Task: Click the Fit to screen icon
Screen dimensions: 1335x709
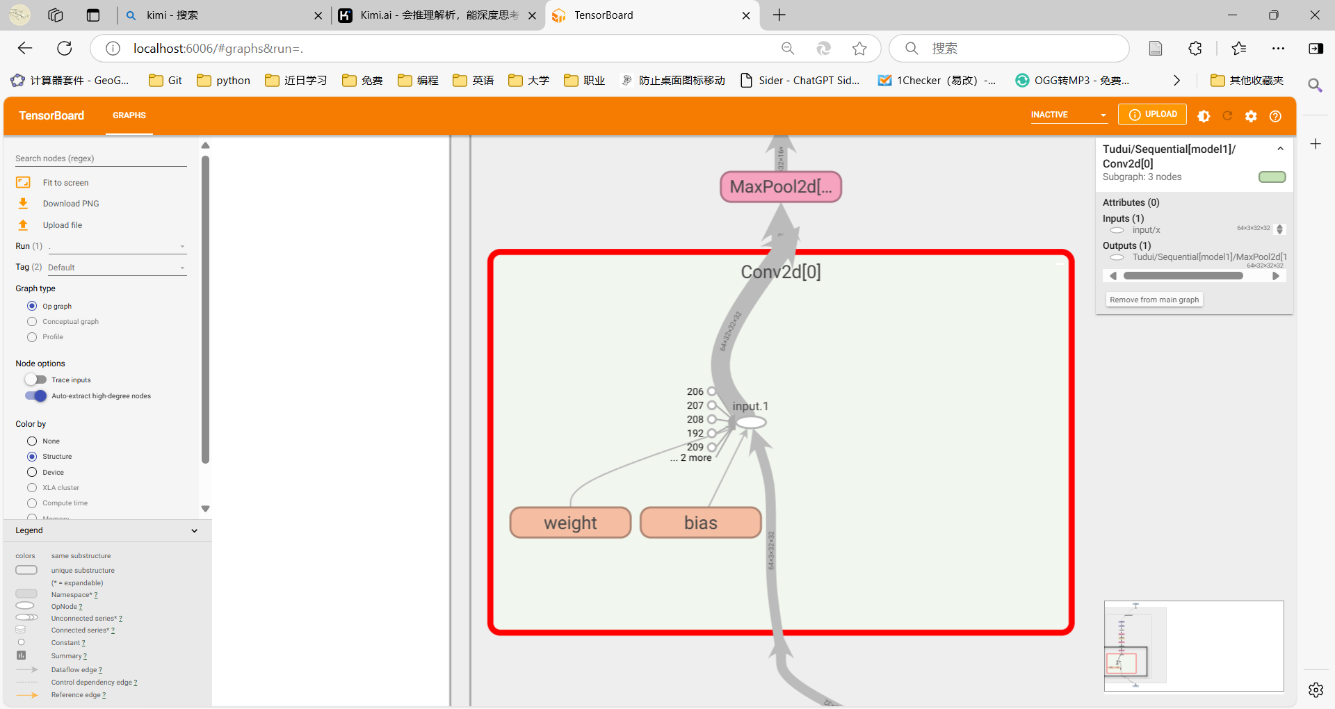Action: pos(23,182)
